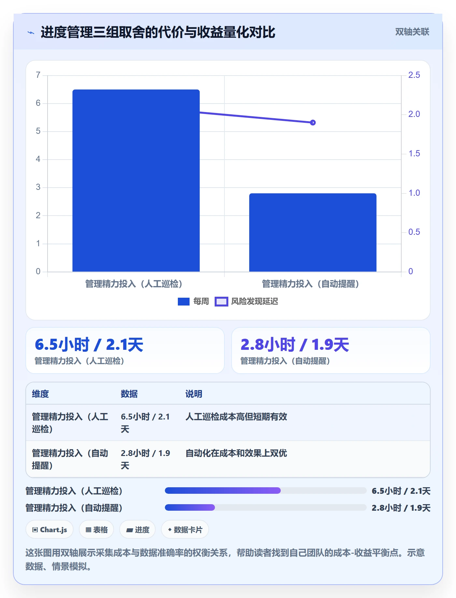Click the "数据" table column header
This screenshot has width=456, height=598.
[x=129, y=394]
